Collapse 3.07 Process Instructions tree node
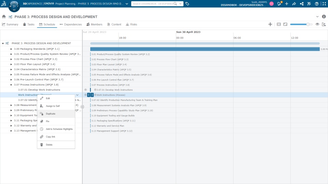 pyautogui.click(x=11, y=85)
